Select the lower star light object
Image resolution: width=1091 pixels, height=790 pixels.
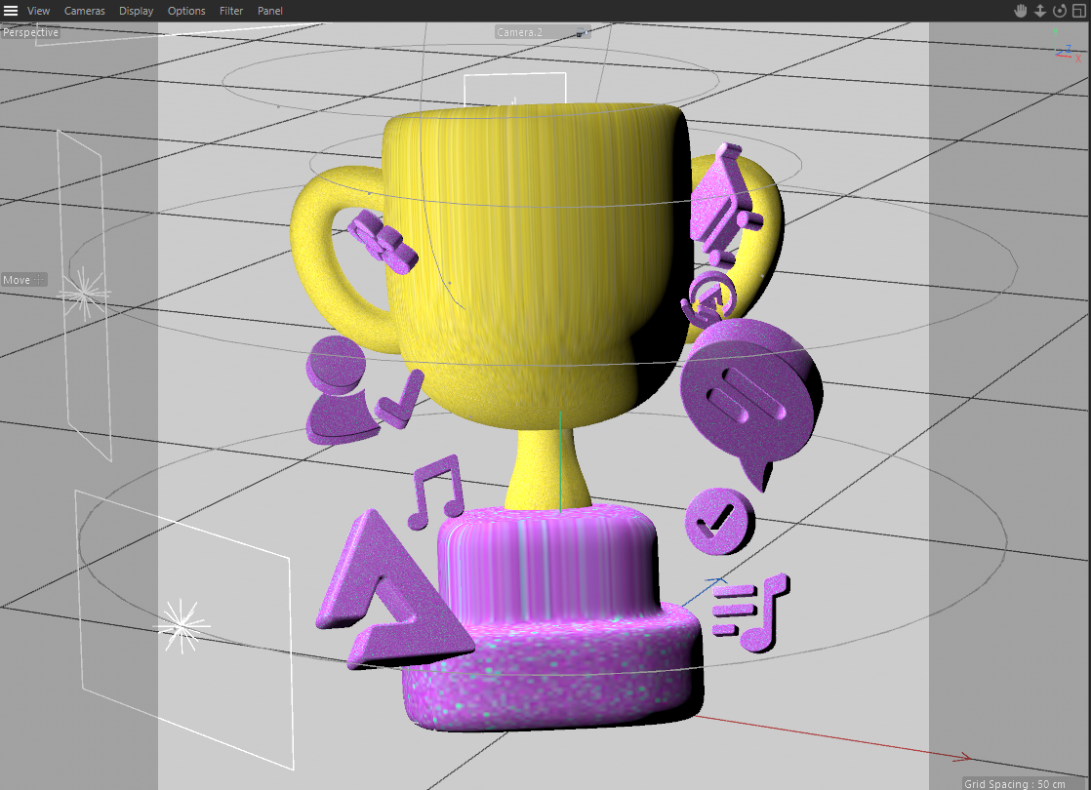click(182, 625)
